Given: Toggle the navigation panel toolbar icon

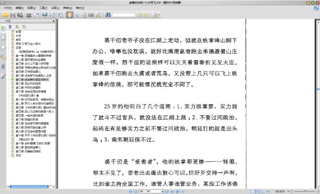Looking at the screenshot, I should point(61,15).
